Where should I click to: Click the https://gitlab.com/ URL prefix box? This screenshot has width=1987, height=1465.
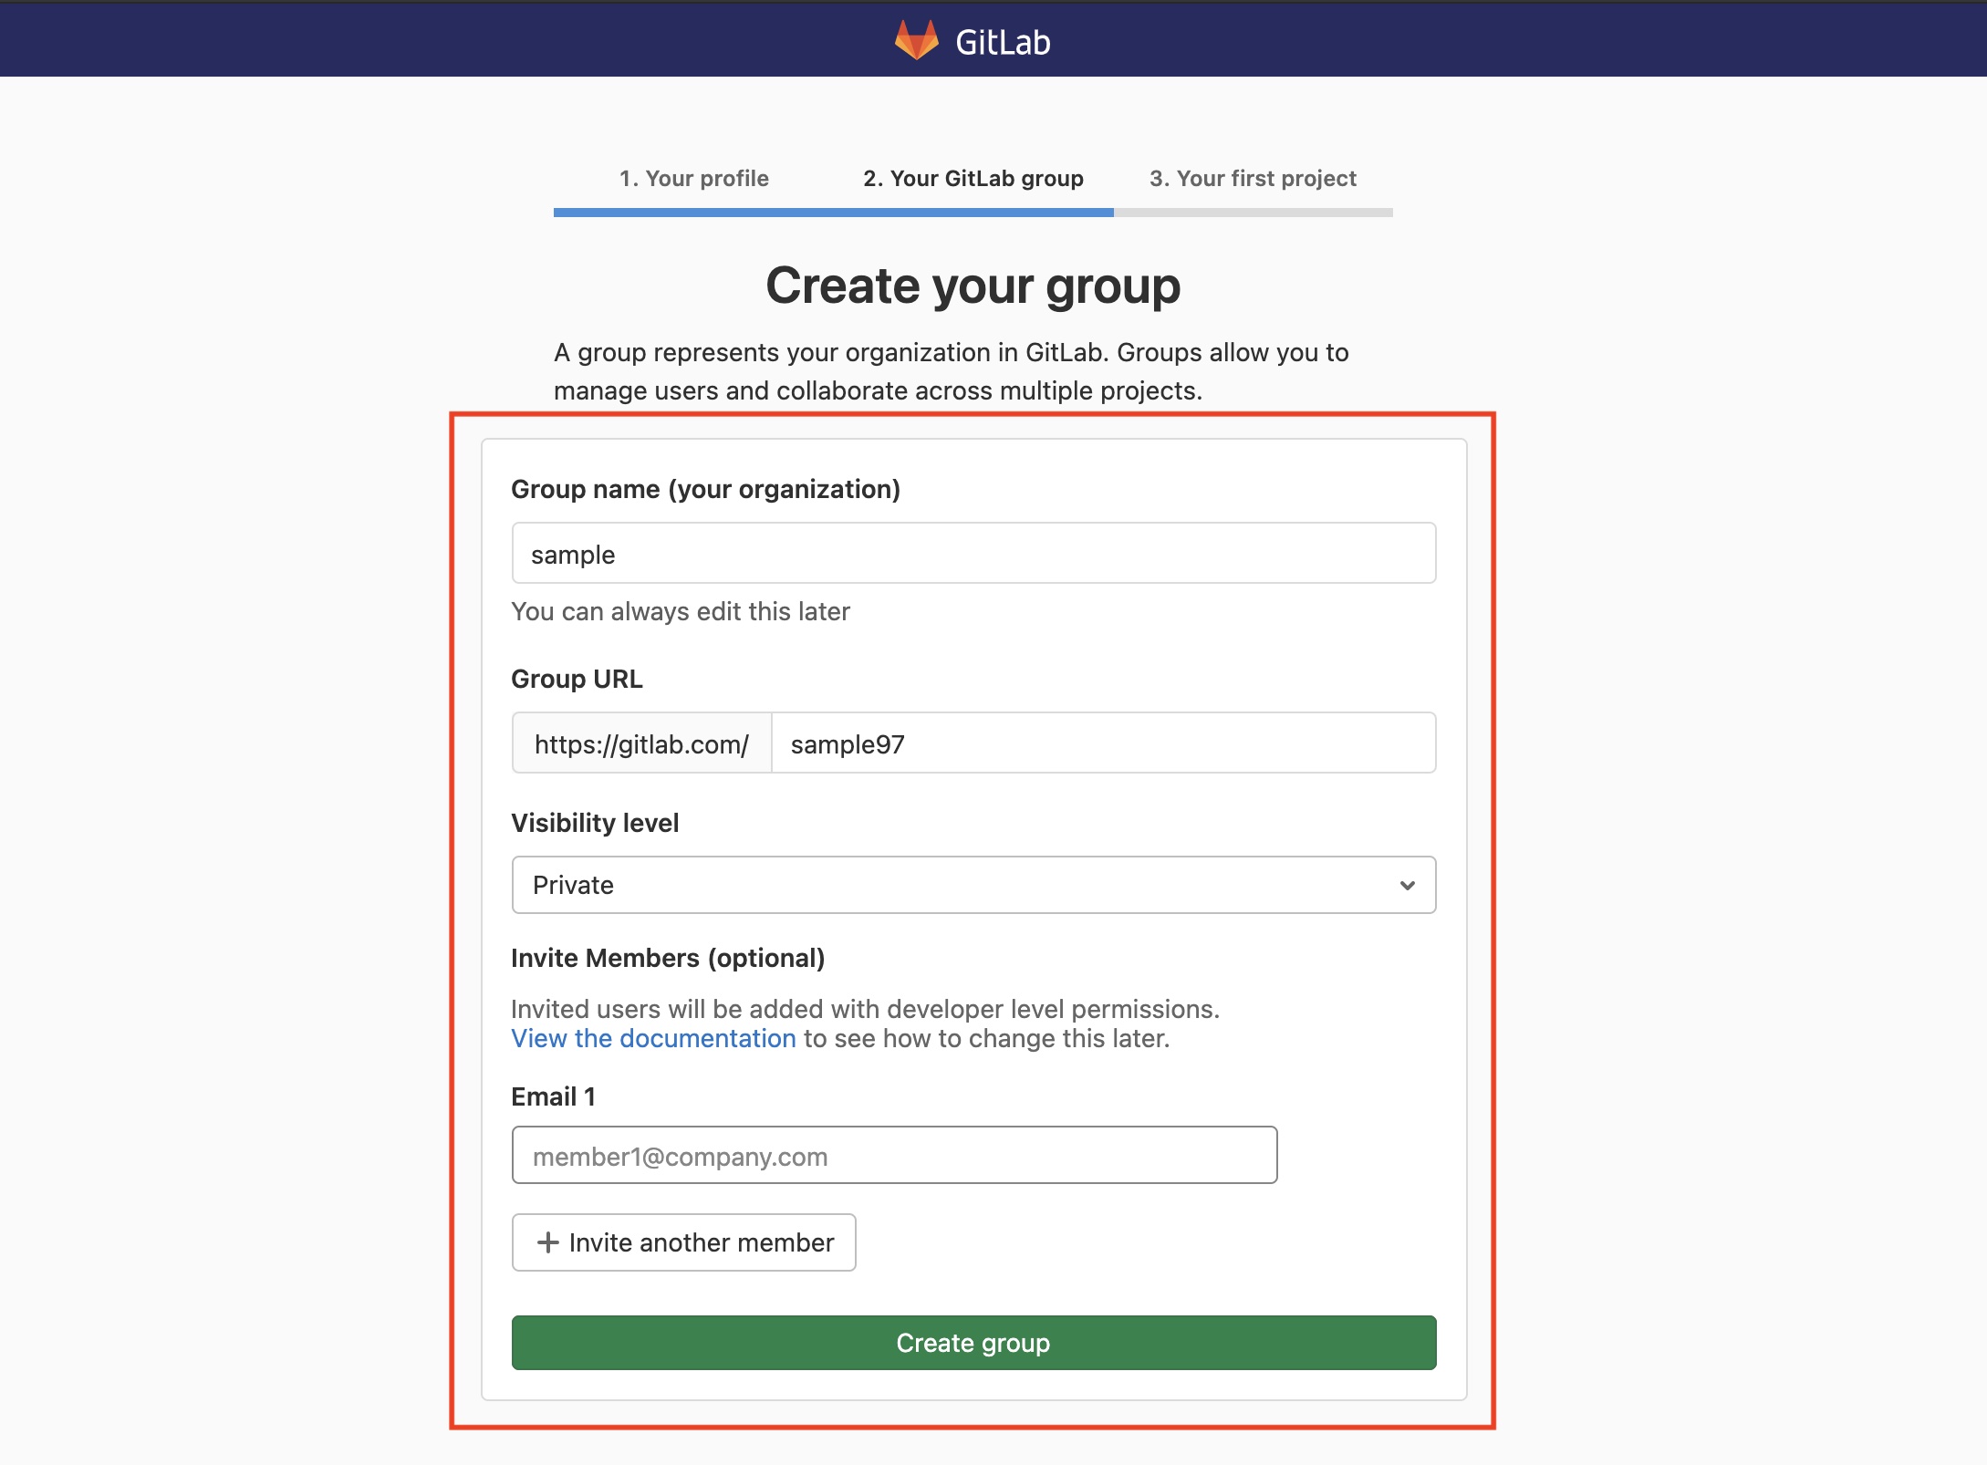(642, 743)
